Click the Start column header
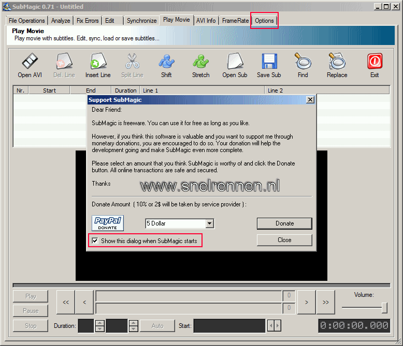This screenshot has height=346, width=403. (49, 91)
